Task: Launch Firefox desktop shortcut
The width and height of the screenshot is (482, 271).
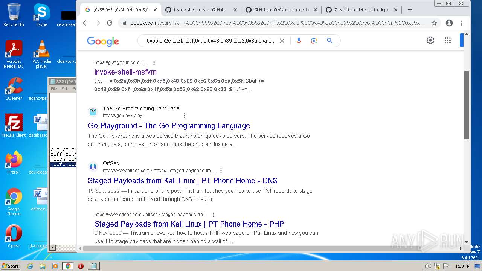Action: tap(14, 163)
